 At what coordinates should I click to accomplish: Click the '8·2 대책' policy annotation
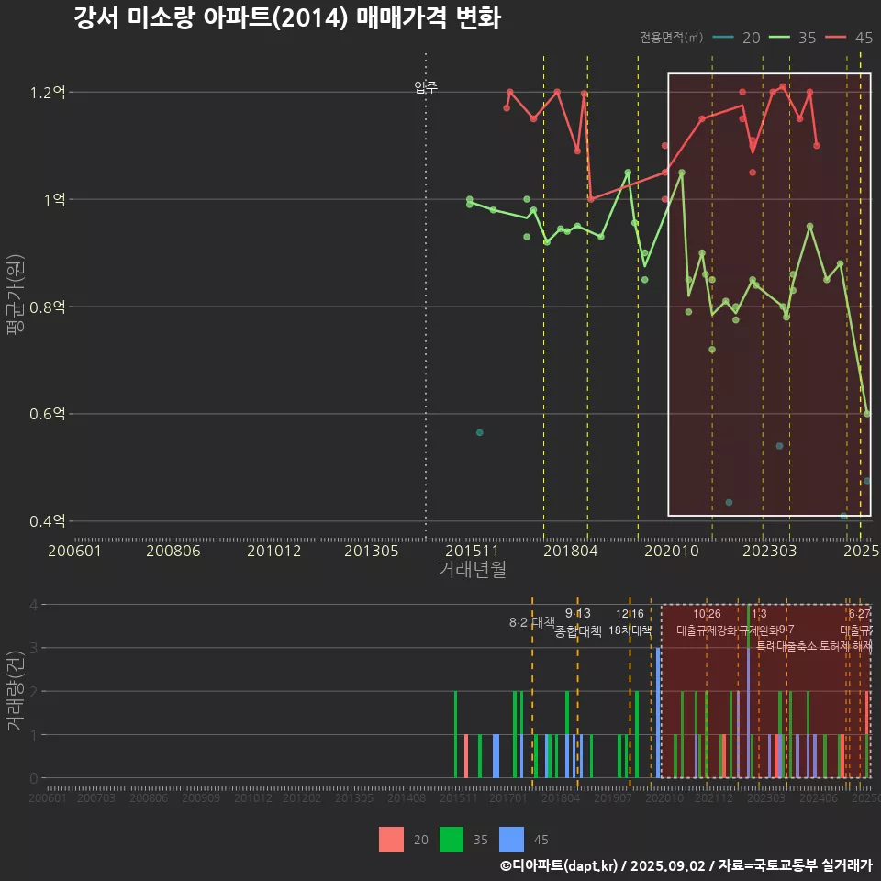(x=532, y=622)
